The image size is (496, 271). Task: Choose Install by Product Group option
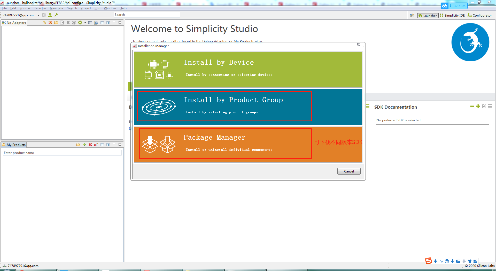[x=248, y=107]
